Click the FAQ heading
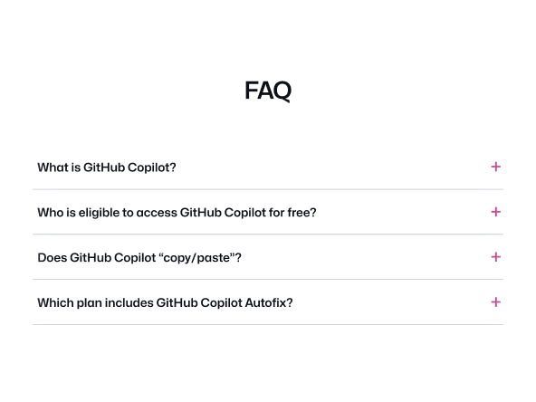Viewport: 536px width, 402px height. [268, 91]
